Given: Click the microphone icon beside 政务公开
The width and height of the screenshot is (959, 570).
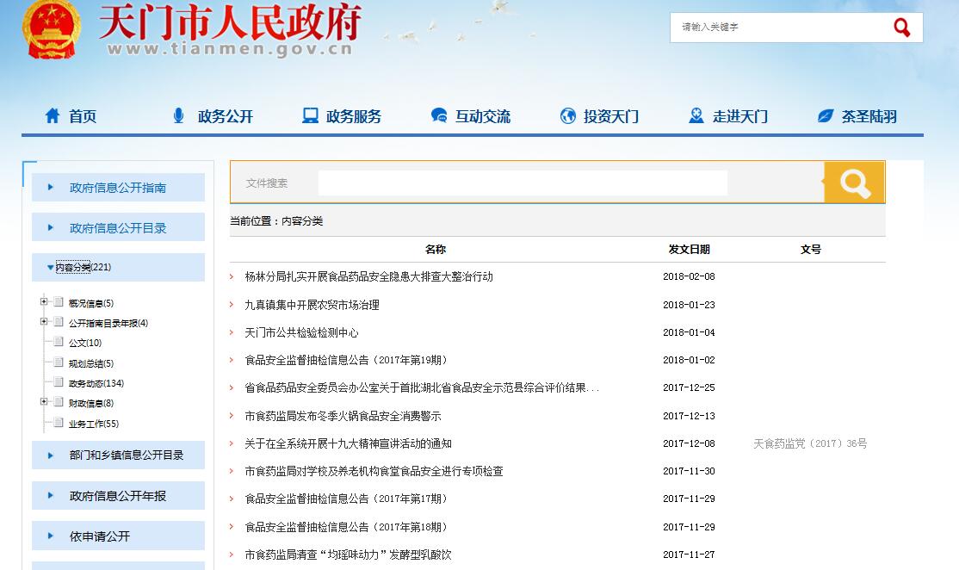Looking at the screenshot, I should tap(179, 115).
